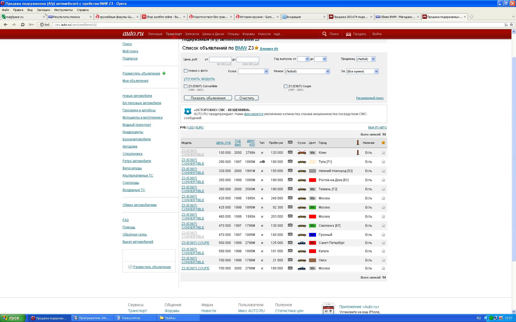Open Калькулятор from the taskbar
Image resolution: width=516 pixels, height=322 pixels.
135,318
